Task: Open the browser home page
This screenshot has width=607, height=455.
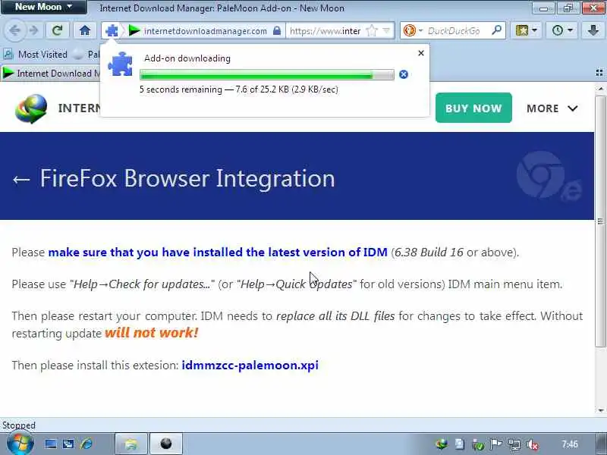Action: pyautogui.click(x=85, y=30)
